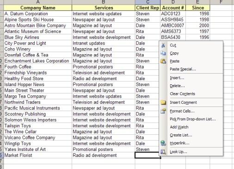234x169 pixels.
Task: Choose Delete... from the context menu
Action: click(177, 86)
